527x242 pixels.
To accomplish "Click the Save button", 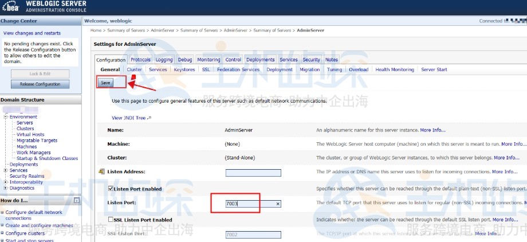I will 105,83.
